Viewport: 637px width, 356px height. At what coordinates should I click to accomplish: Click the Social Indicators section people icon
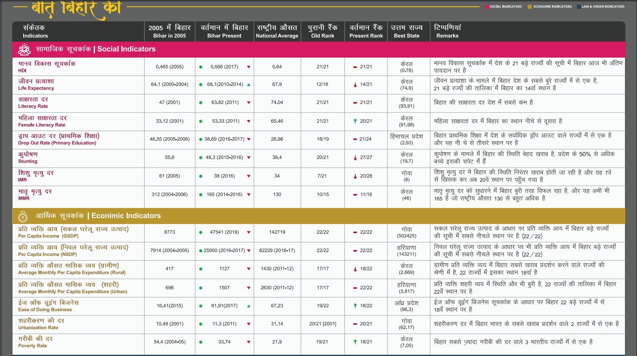(24, 50)
